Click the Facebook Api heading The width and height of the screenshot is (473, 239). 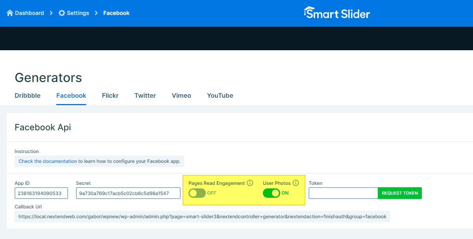click(x=43, y=127)
